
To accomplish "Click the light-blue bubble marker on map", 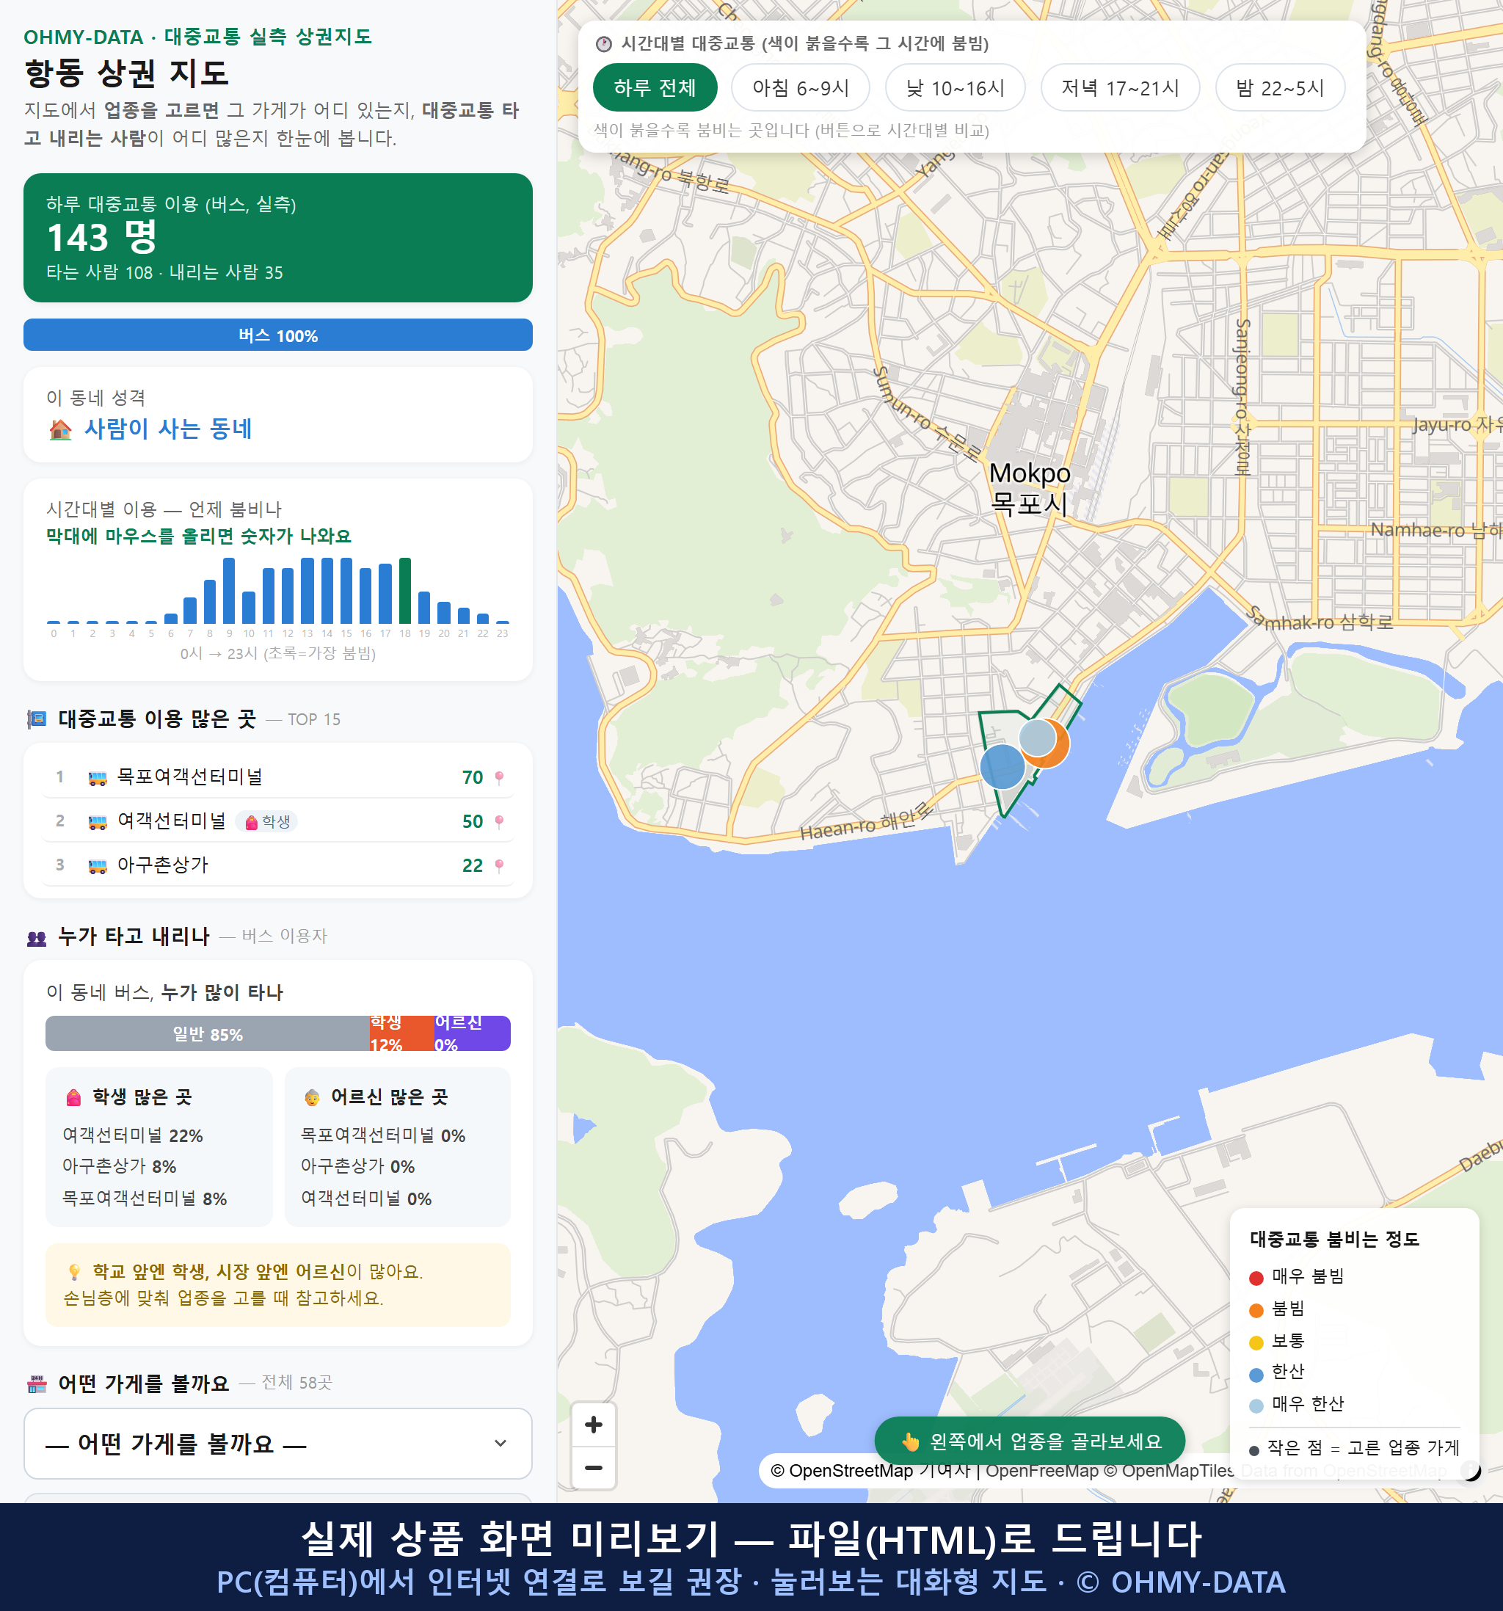I will click(x=1037, y=738).
